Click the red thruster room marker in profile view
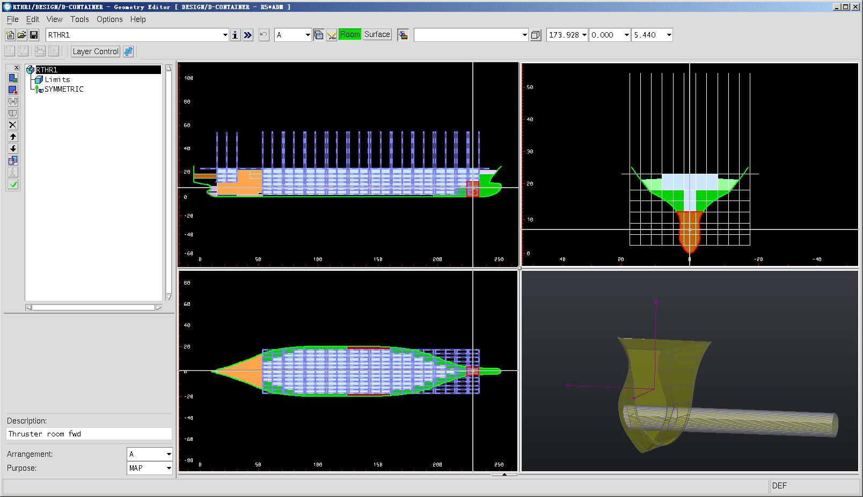This screenshot has width=863, height=497. click(473, 189)
